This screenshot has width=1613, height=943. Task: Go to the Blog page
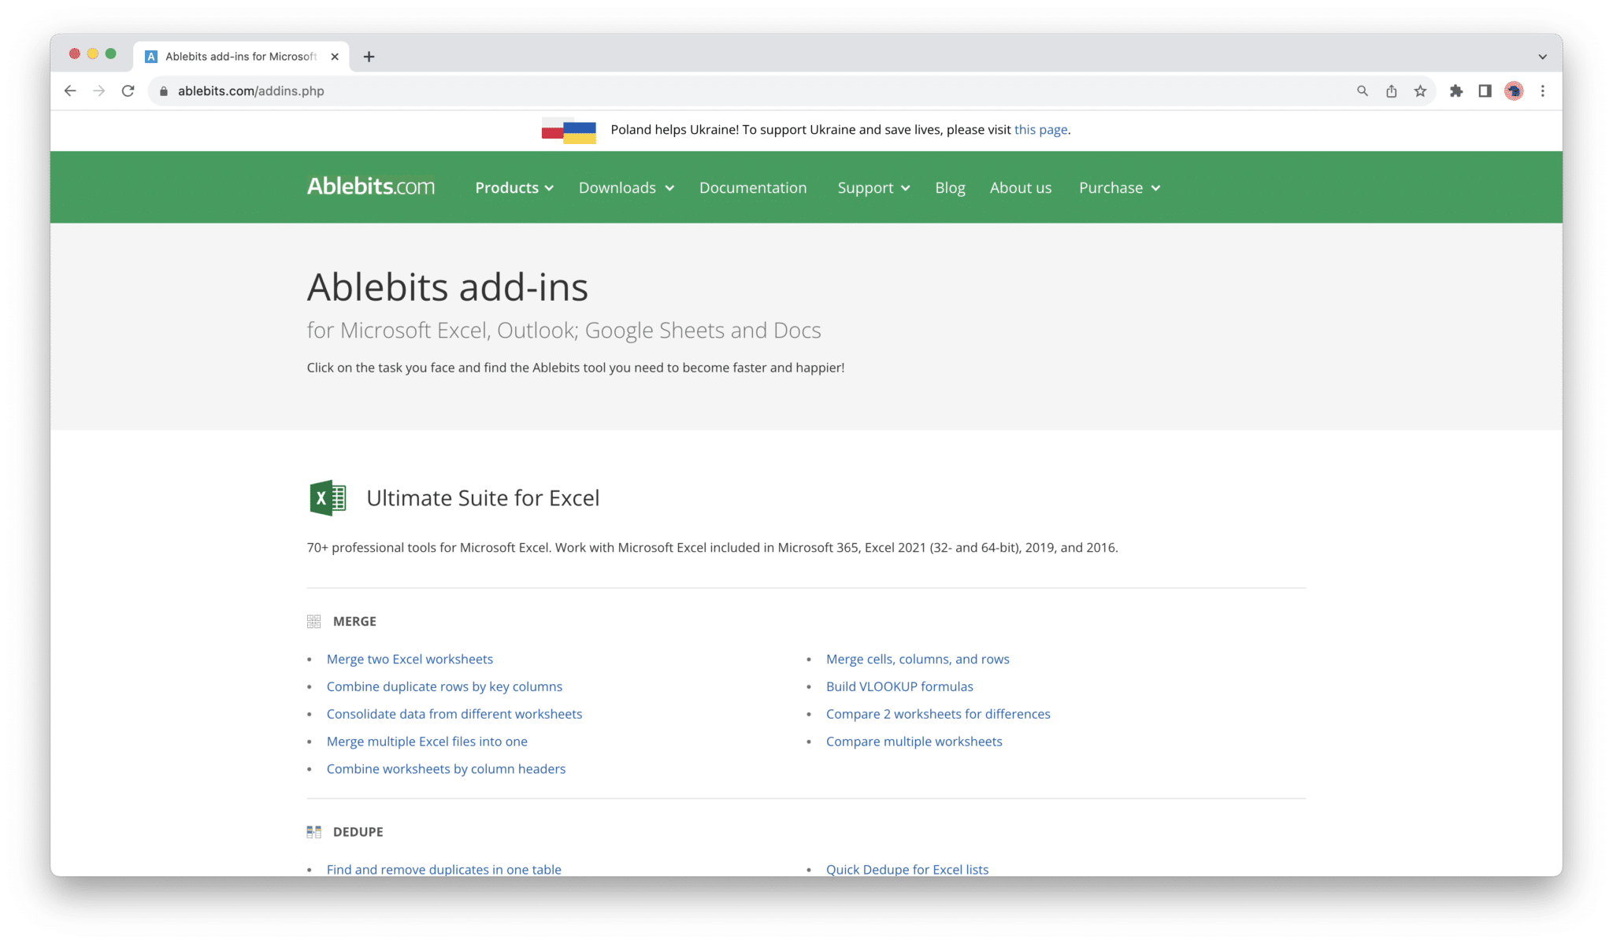pyautogui.click(x=950, y=187)
